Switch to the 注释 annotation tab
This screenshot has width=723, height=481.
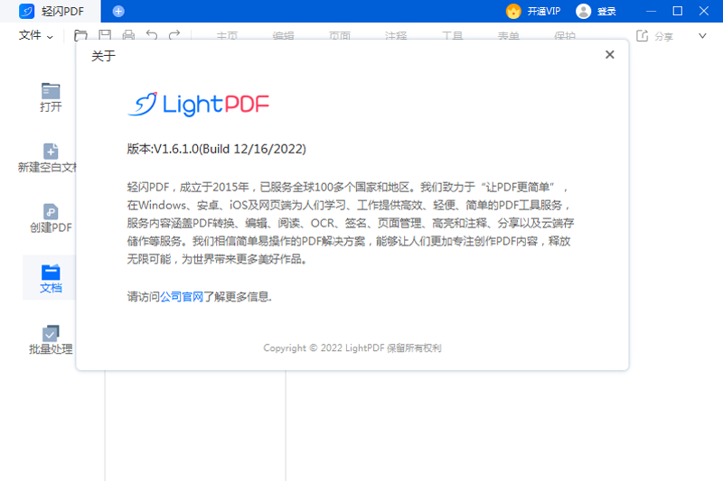tap(396, 36)
